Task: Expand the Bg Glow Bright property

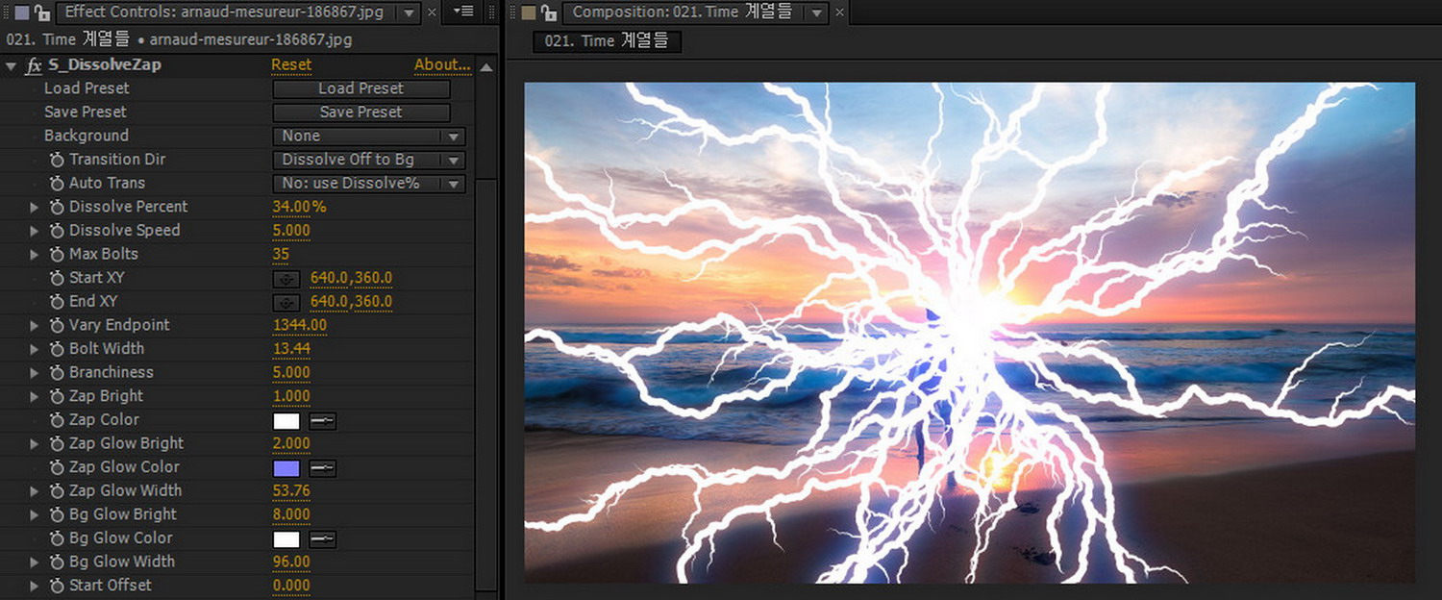Action: tap(35, 514)
